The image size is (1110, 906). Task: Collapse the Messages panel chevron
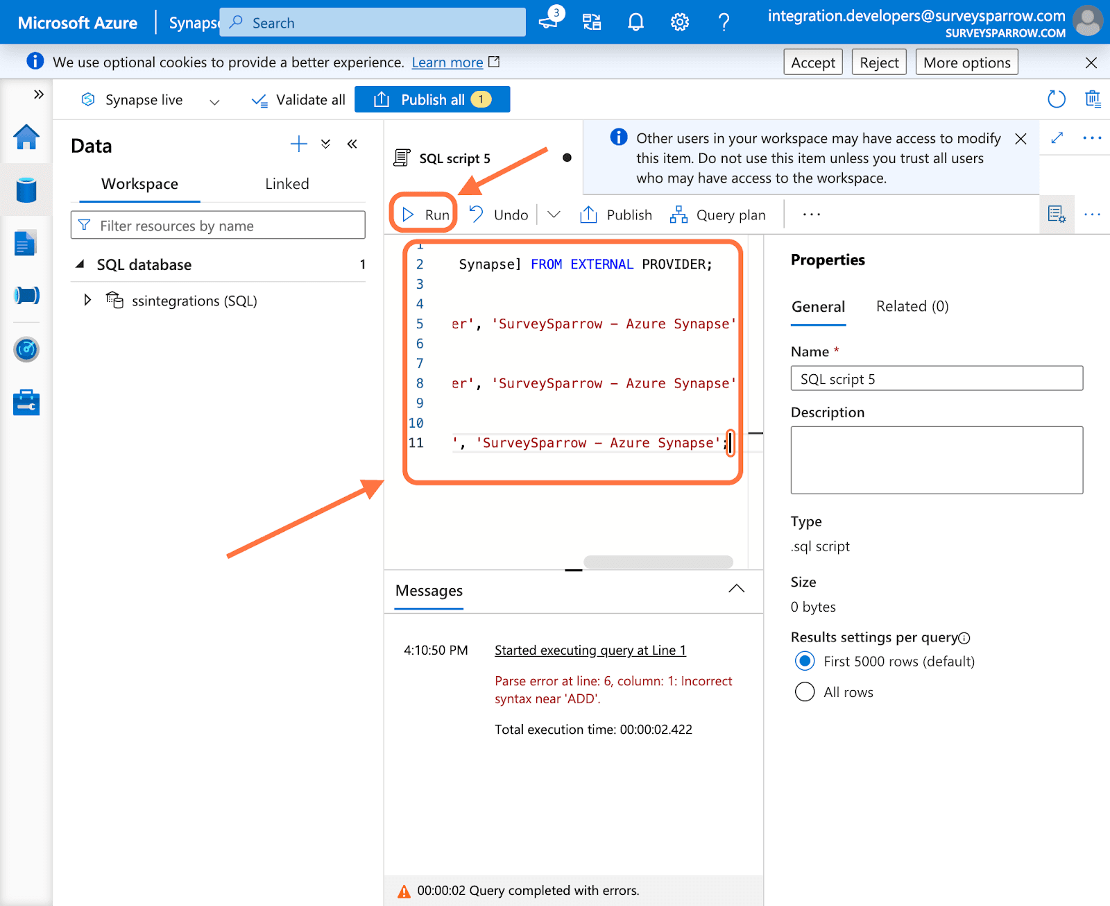point(736,589)
